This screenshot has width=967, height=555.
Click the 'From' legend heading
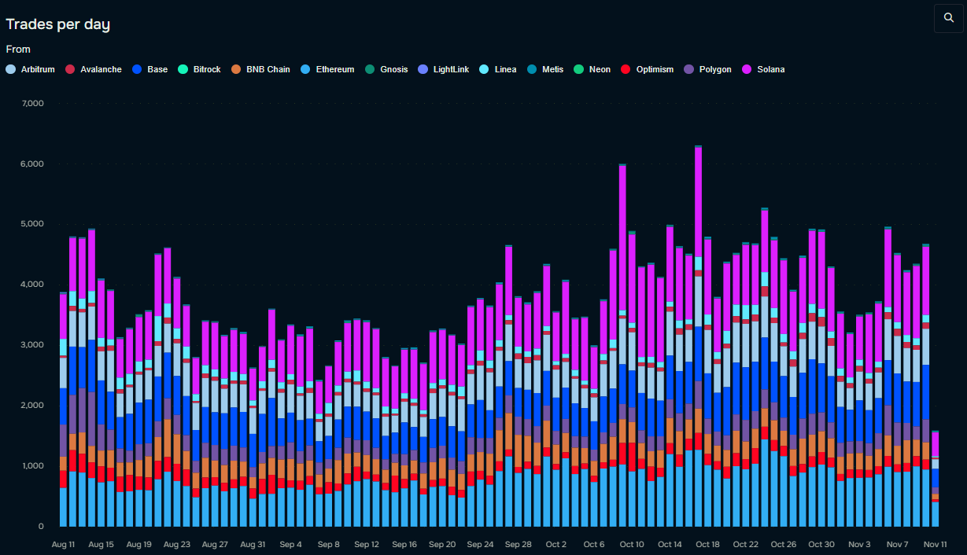tap(18, 49)
